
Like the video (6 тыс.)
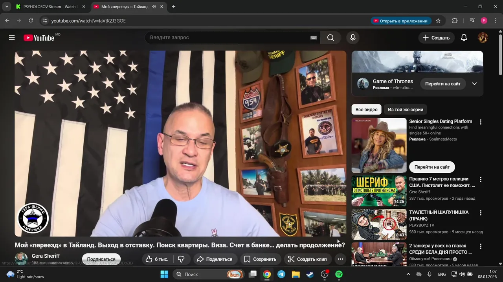point(157,259)
